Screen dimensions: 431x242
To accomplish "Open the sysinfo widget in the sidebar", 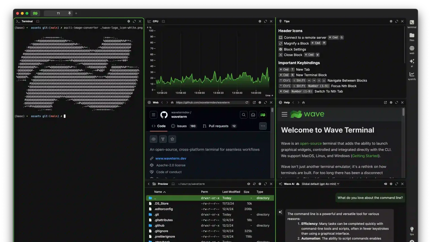I will pyautogui.click(x=412, y=76).
